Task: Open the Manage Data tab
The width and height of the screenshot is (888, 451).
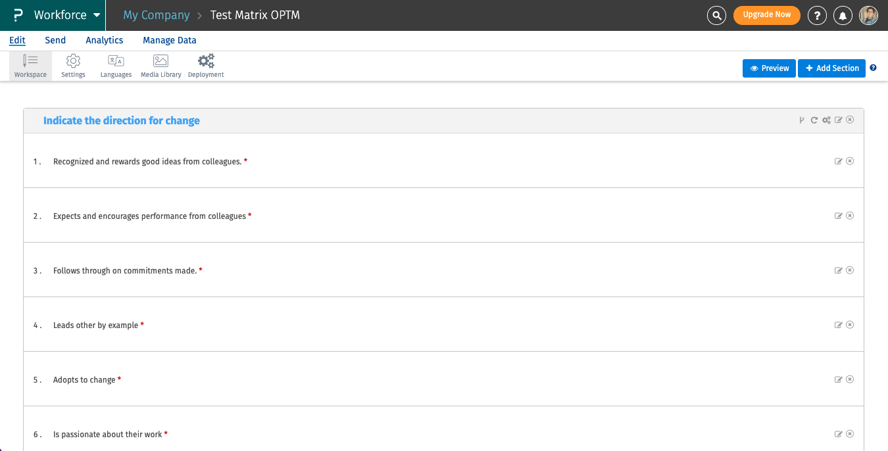Action: tap(170, 40)
